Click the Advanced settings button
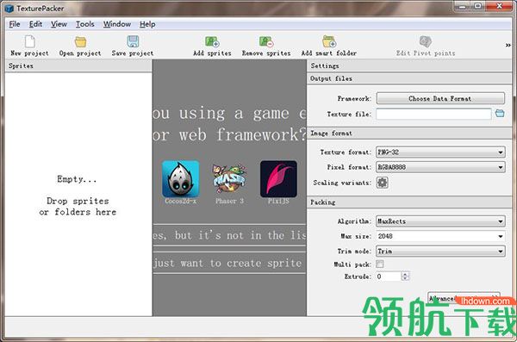Screen dimensions: 517x342 [464, 298]
